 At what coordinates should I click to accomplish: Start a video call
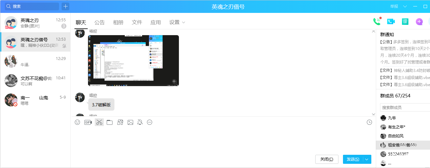(391, 22)
